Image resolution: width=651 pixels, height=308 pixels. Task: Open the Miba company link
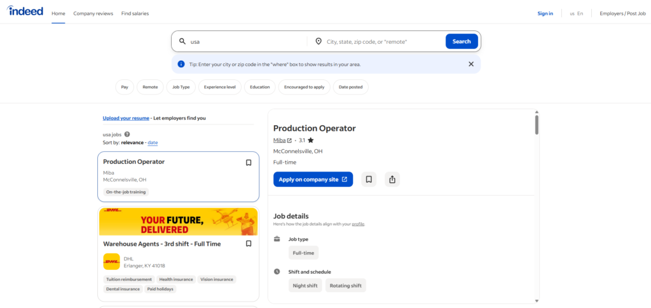[280, 140]
